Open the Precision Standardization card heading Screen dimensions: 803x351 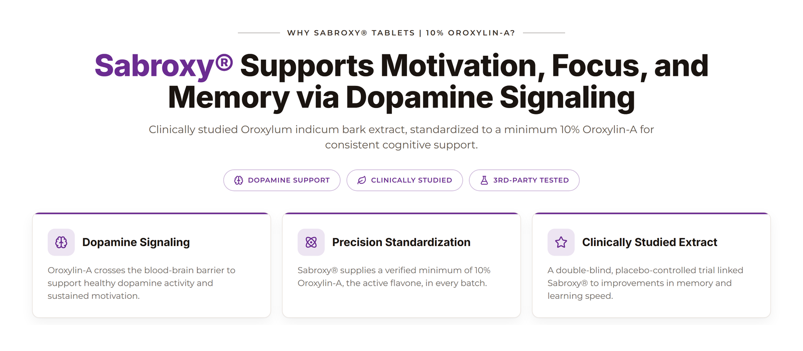click(x=401, y=243)
